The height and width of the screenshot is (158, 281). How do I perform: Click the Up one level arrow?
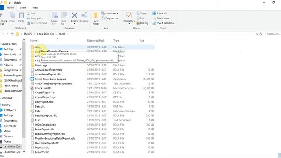point(12,34)
